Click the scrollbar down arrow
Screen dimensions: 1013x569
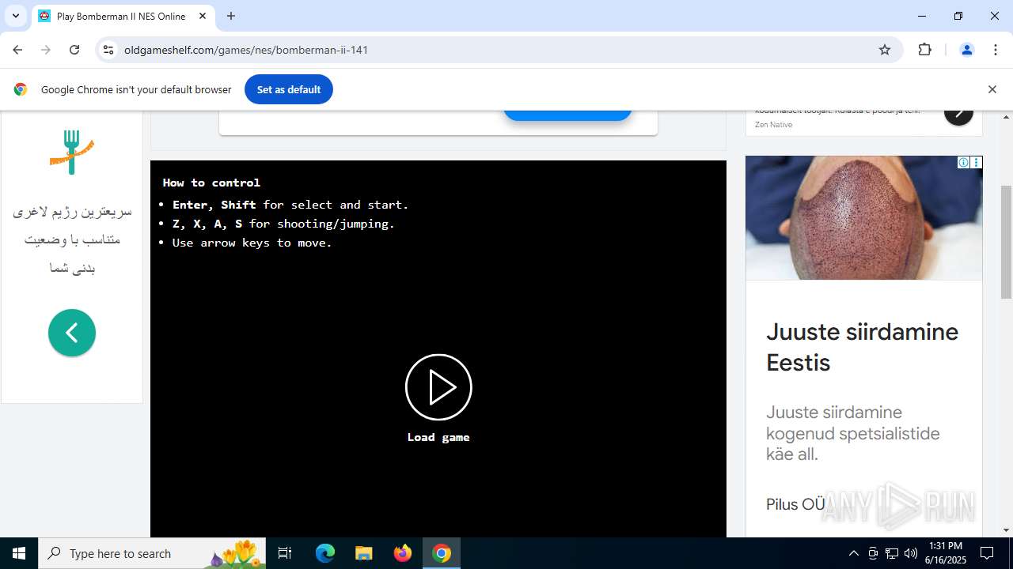click(x=1007, y=530)
